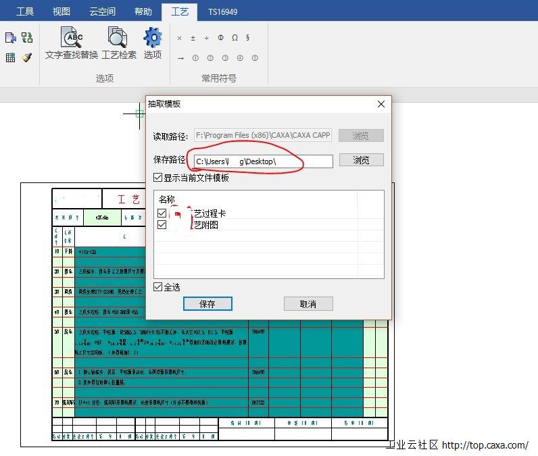
Task: Switch to the 视图 ribbon tab
Action: (x=61, y=11)
